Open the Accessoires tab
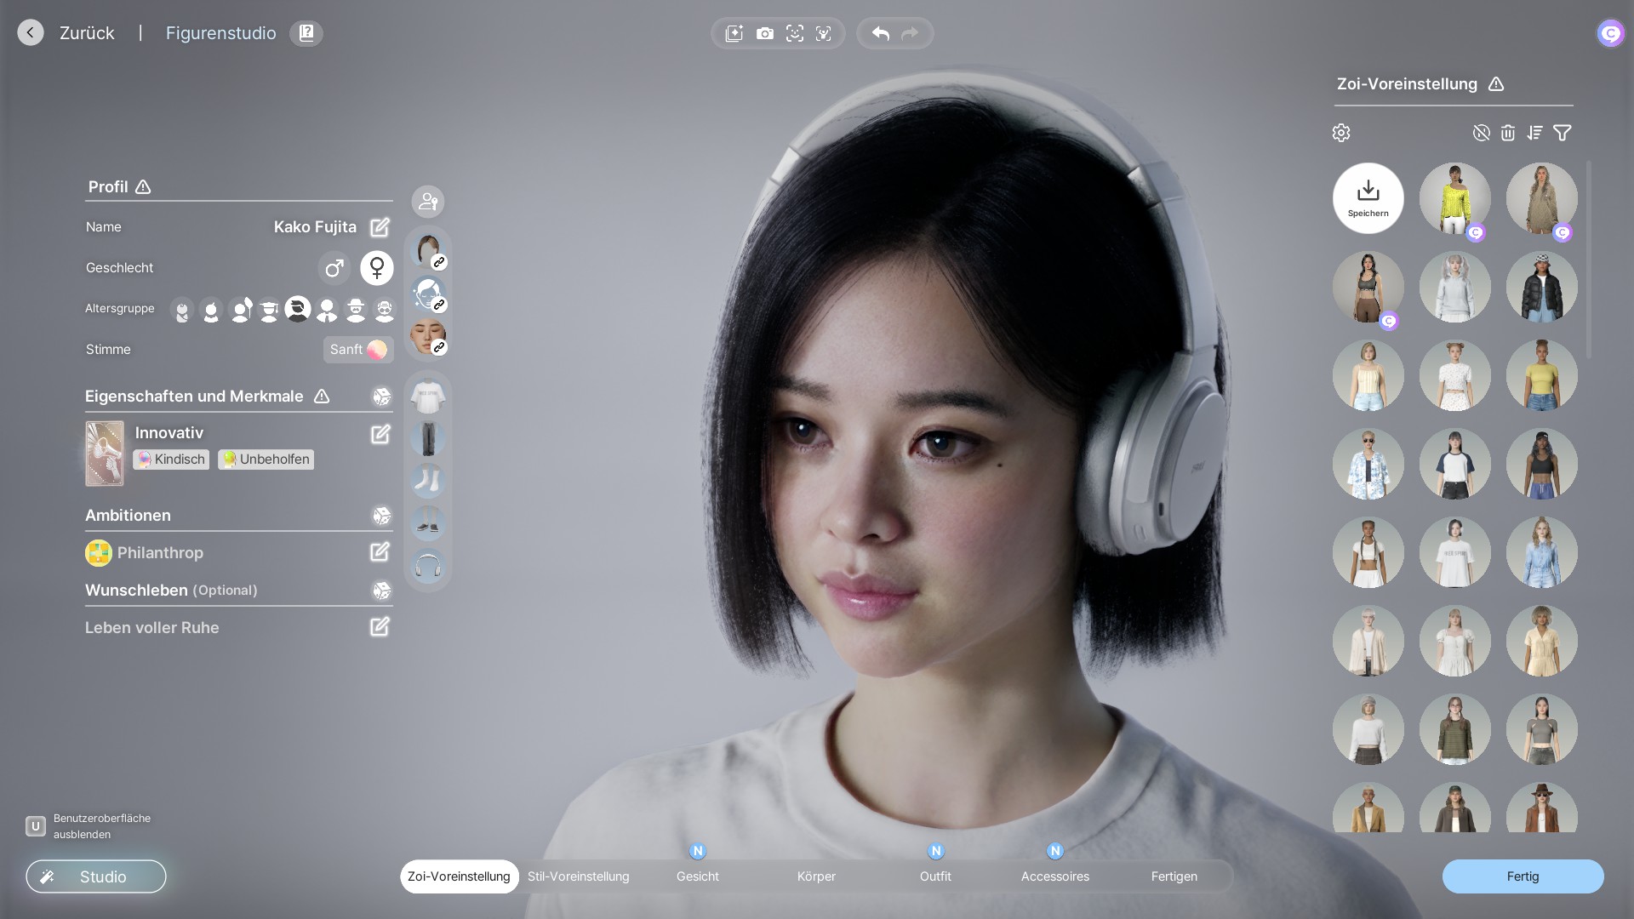The width and height of the screenshot is (1634, 919). pyautogui.click(x=1055, y=876)
